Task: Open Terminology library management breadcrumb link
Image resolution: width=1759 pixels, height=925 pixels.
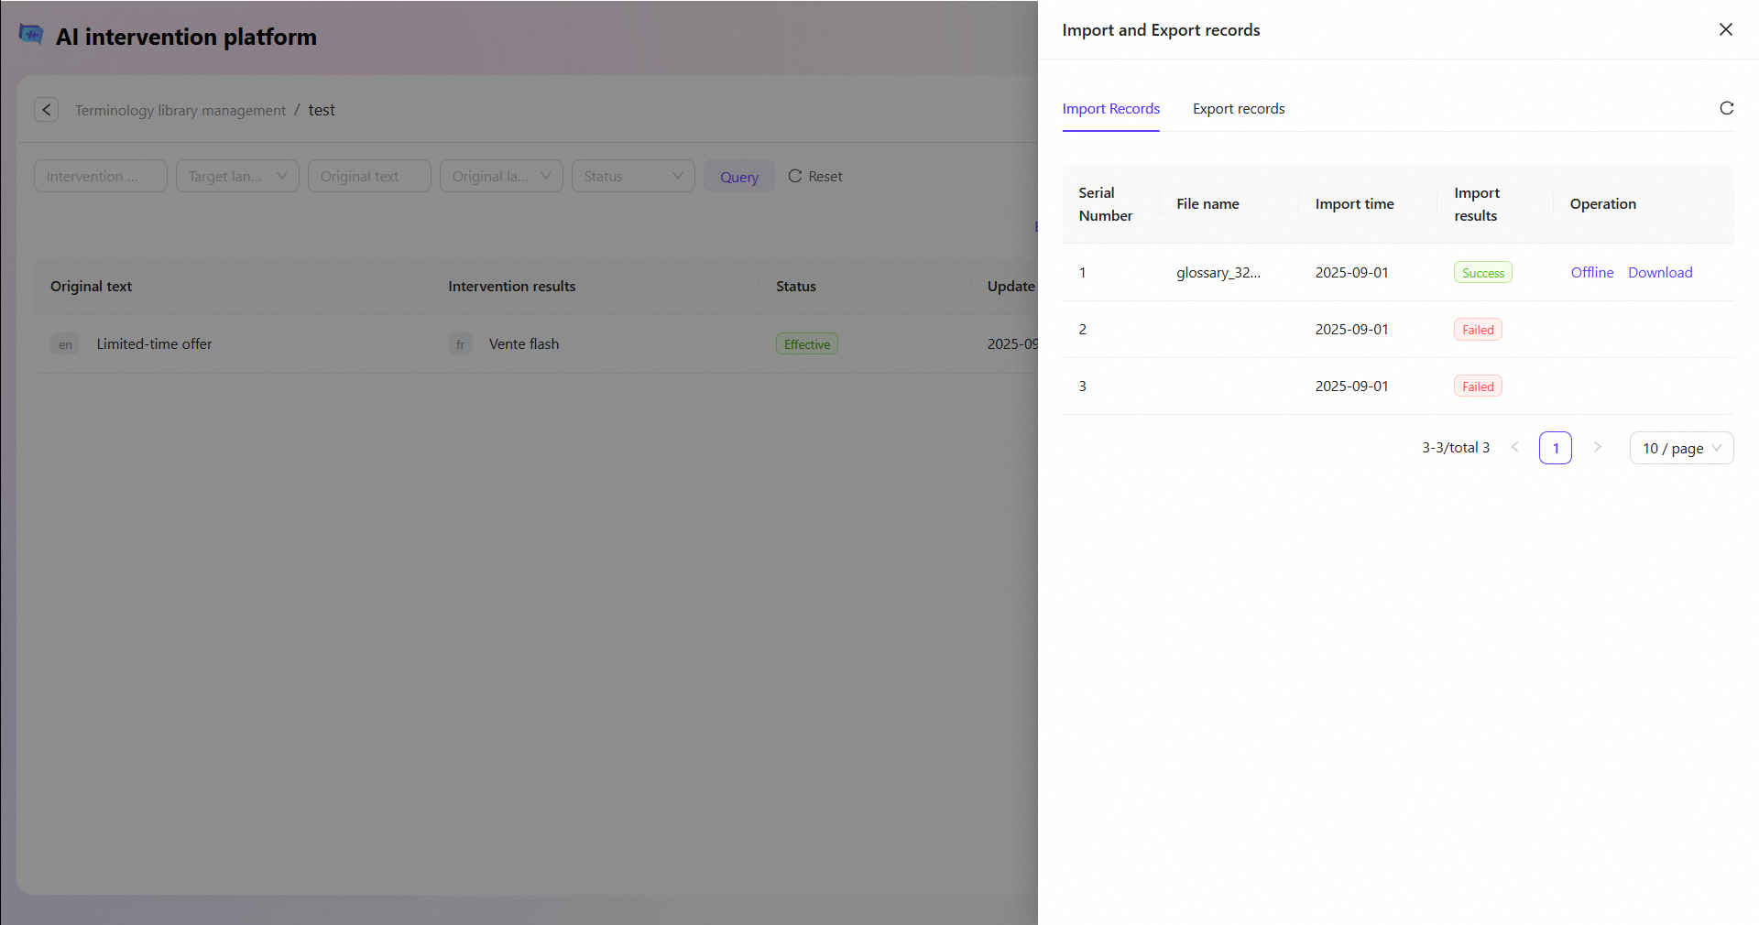Action: point(180,111)
